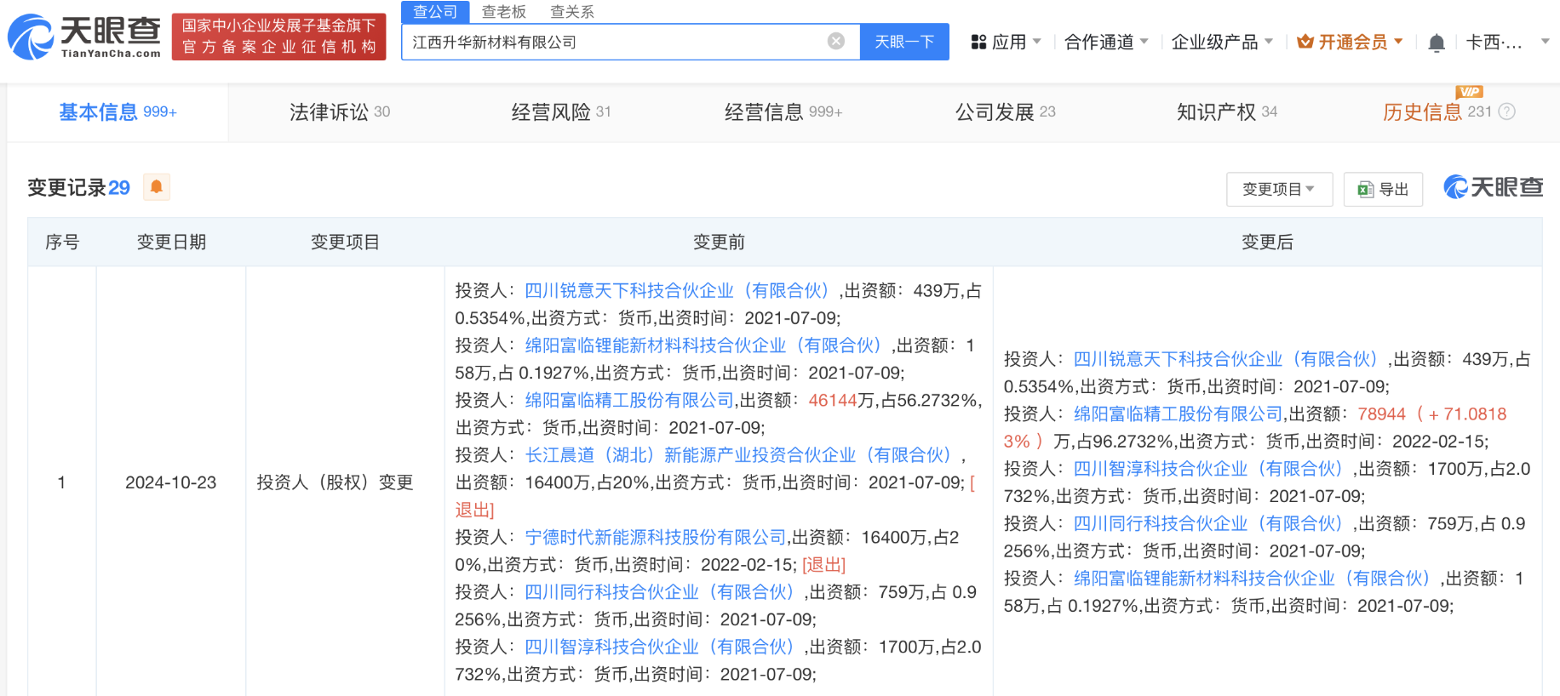Click the company name search input field
The image size is (1560, 696).
click(x=613, y=42)
